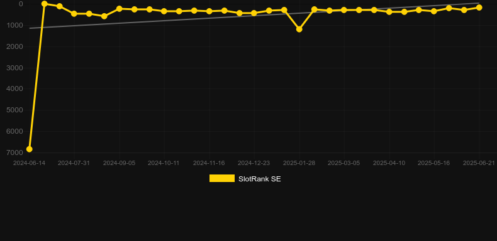Select the data point above 2024-11-16
The width and height of the screenshot is (497, 241).
[x=209, y=11]
